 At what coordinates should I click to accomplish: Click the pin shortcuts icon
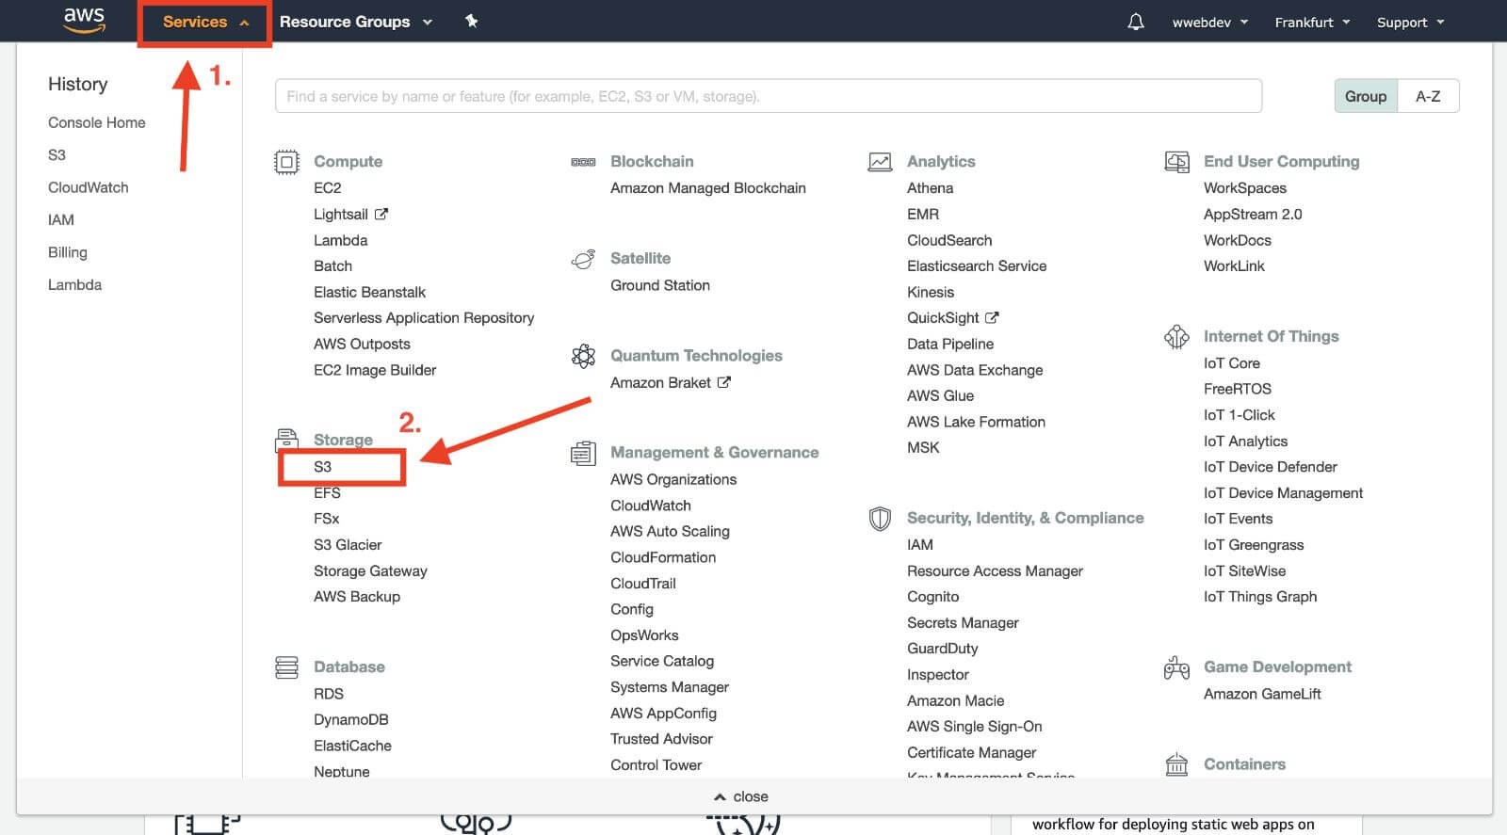click(471, 21)
